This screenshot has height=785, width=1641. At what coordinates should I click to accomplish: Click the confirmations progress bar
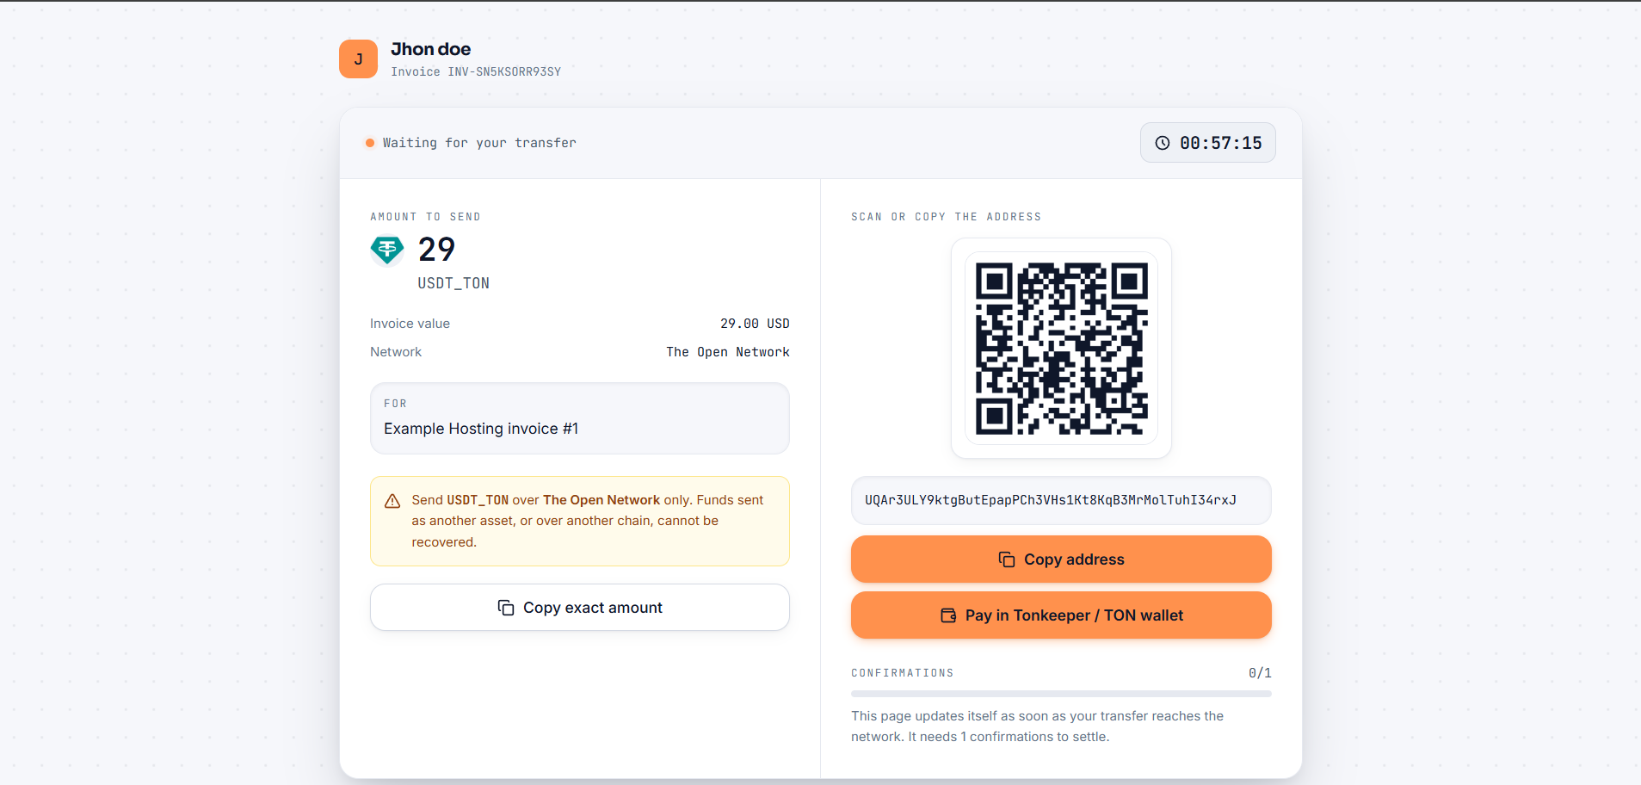[x=1061, y=694]
